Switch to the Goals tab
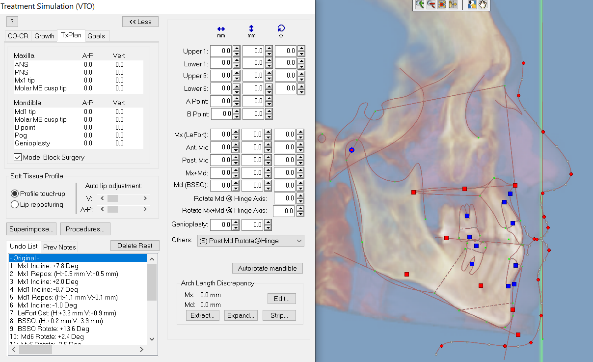The width and height of the screenshot is (593, 362). pos(96,36)
